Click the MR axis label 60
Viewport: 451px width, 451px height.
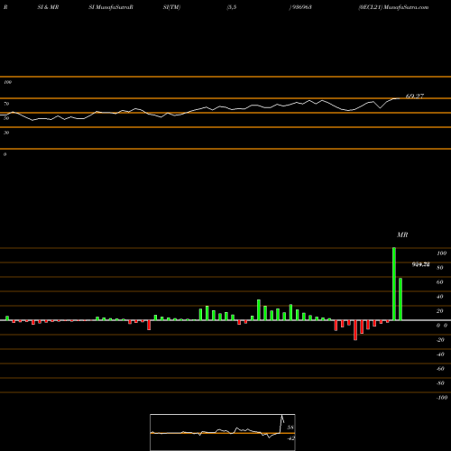pos(440,282)
